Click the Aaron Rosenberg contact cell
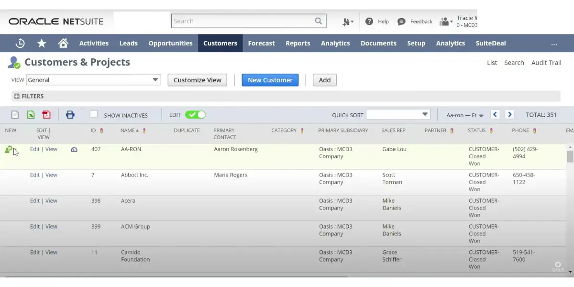This screenshot has width=574, height=287. pyautogui.click(x=236, y=149)
